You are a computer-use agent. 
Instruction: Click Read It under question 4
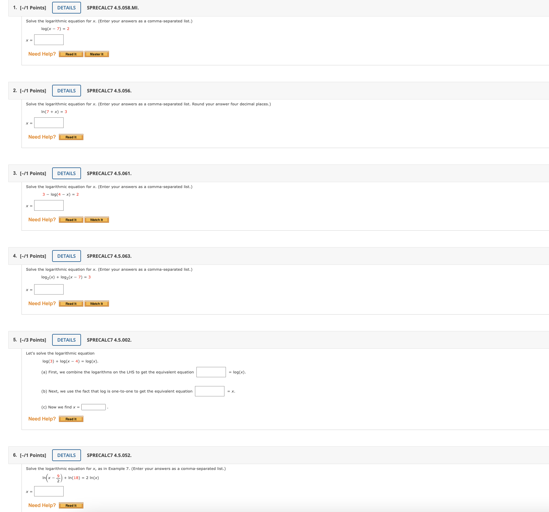71,304
